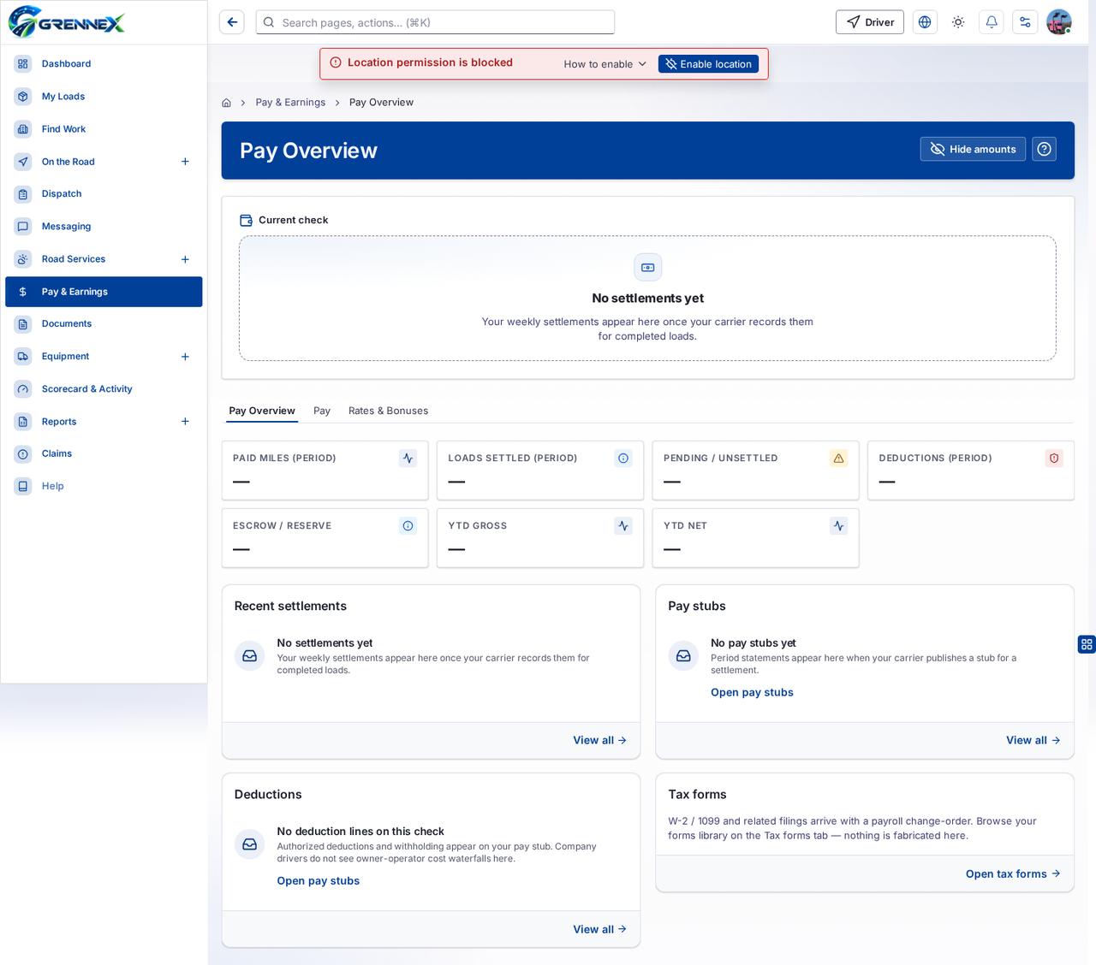Open the help question mark icon
This screenshot has height=965, width=1096.
(1044, 149)
